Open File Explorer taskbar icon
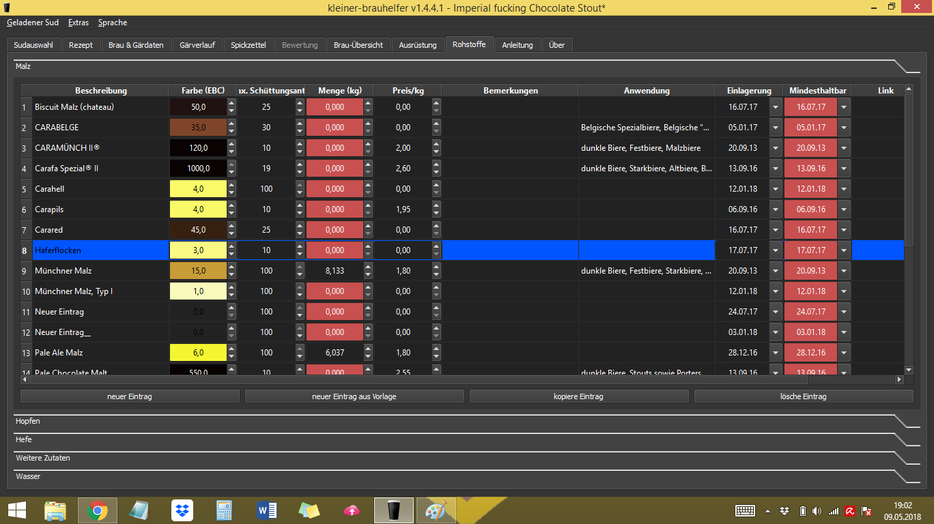 (55, 510)
